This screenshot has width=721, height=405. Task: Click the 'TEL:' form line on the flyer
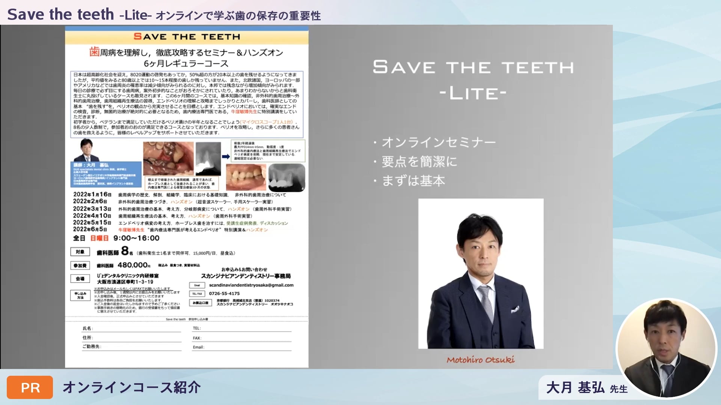pyautogui.click(x=242, y=328)
